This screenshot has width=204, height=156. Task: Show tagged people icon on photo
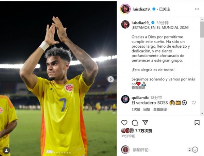pyautogui.click(x=6, y=151)
